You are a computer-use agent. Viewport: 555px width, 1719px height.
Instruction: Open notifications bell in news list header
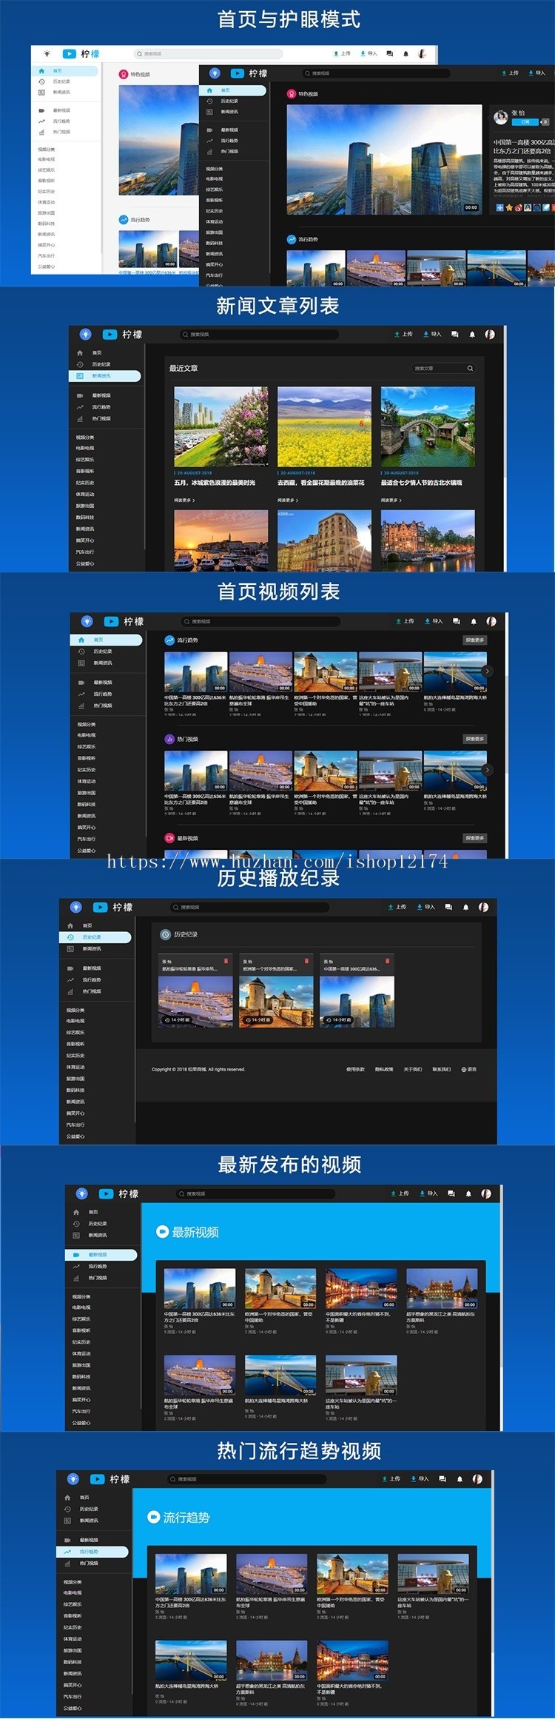click(472, 335)
